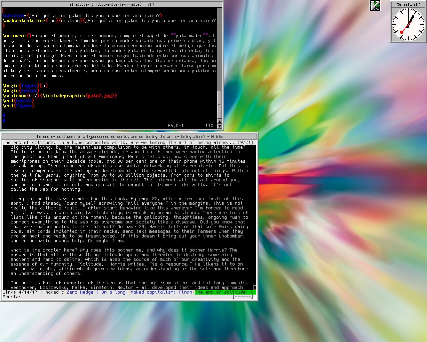The width and height of the screenshot is (427, 342).
Task: Click the ELinks progress indicator [------]
Action: pyautogui.click(x=243, y=297)
